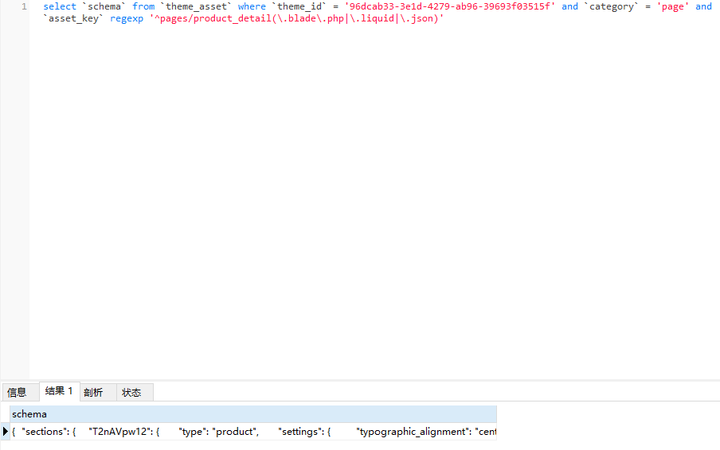720x450 pixels.
Task: Click the `theme_asset` table name
Action: (196, 6)
